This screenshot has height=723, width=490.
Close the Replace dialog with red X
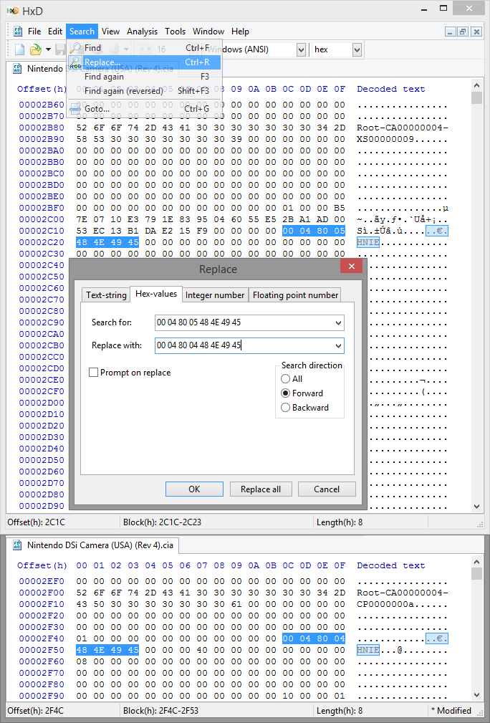point(351,266)
